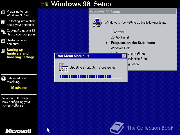Click 'Restarting your computer' step text
The height and width of the screenshot is (135, 180).
pyautogui.click(x=17, y=42)
